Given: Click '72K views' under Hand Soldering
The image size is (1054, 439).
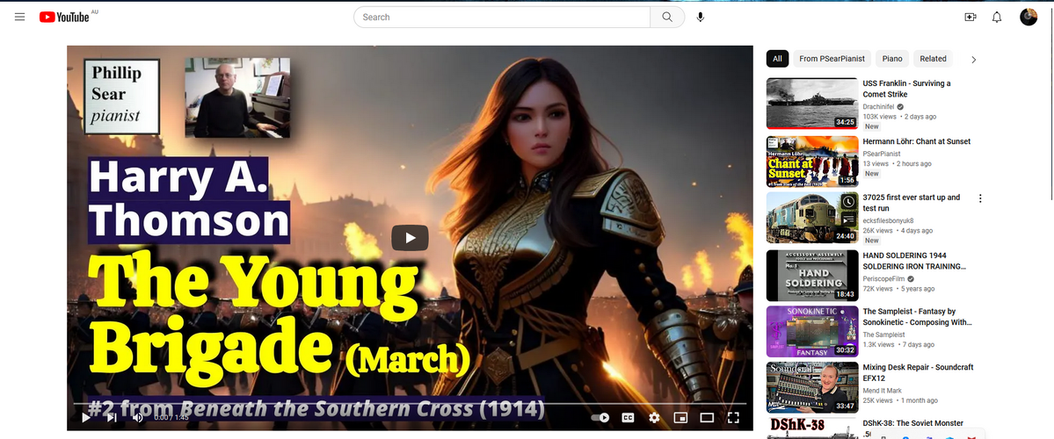Looking at the screenshot, I should pos(877,289).
